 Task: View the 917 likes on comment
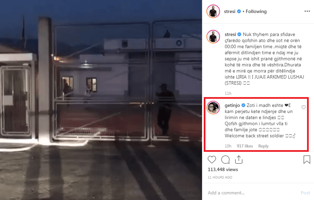click(x=245, y=146)
